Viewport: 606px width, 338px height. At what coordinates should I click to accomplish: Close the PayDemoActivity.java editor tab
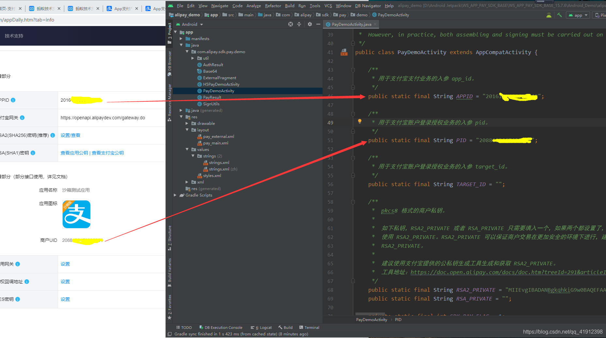[375, 24]
